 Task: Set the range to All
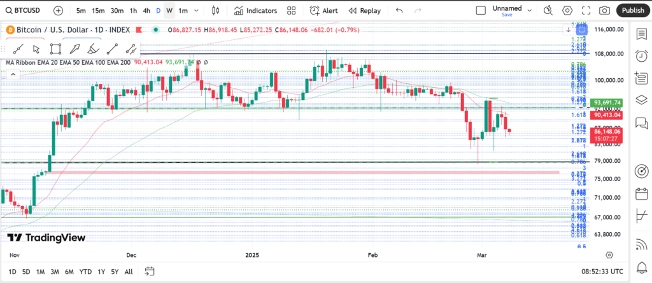[129, 272]
